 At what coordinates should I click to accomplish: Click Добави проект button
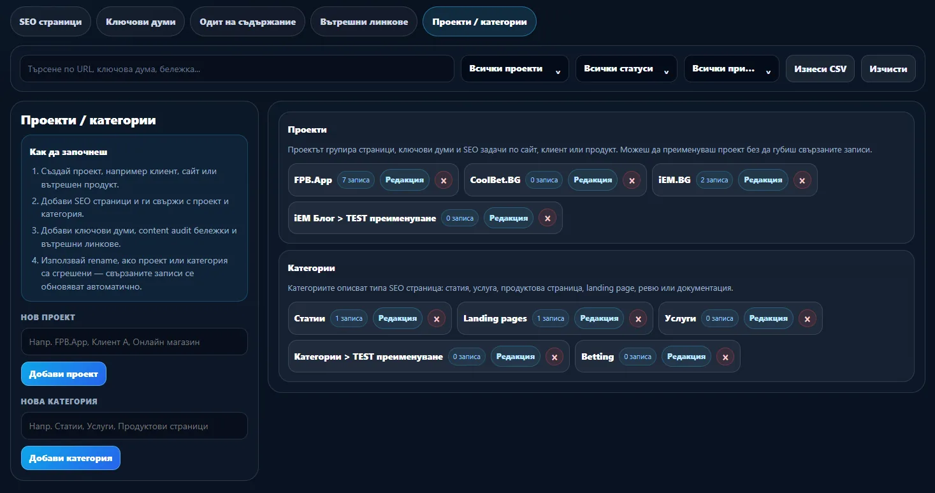click(x=64, y=374)
